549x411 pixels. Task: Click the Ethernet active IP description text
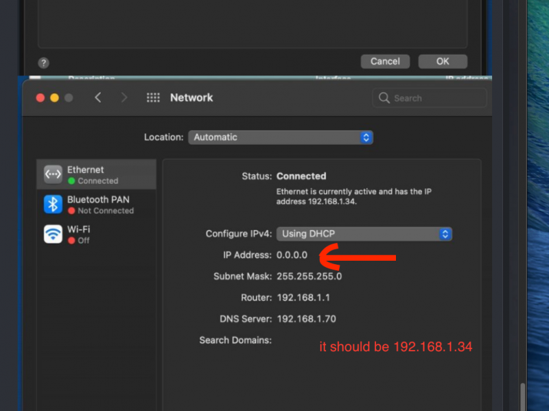[354, 196]
